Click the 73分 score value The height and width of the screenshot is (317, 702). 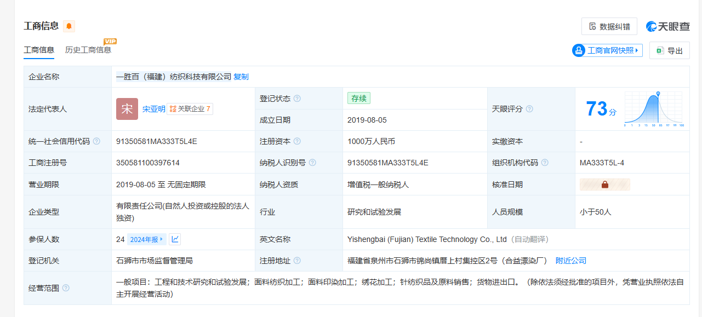[x=601, y=109]
